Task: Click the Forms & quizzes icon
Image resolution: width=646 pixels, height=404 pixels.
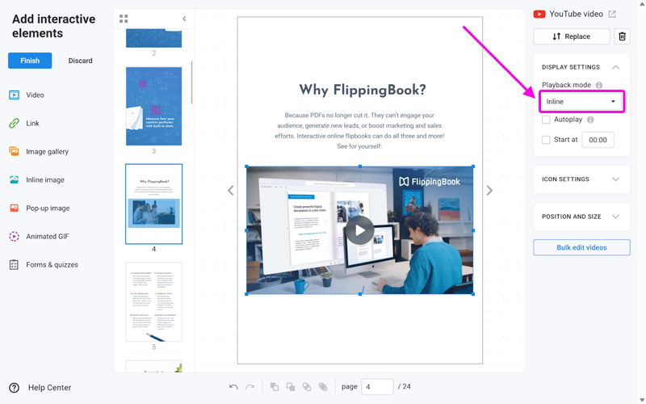Action: 14,265
